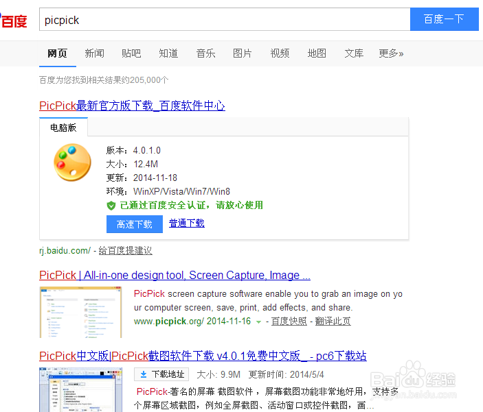Click the update date 2014-11-18
The width and height of the screenshot is (483, 412).
tap(155, 178)
